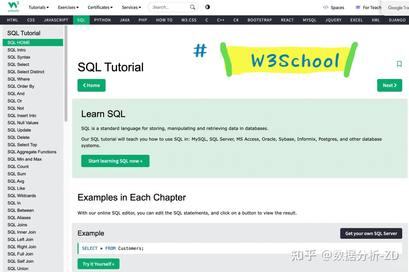The image size is (409, 272).
Task: Click the W3Schools logo
Action: coord(13,7)
